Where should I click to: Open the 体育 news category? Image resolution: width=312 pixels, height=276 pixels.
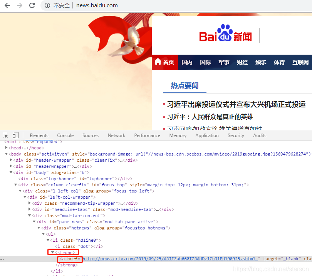279,62
